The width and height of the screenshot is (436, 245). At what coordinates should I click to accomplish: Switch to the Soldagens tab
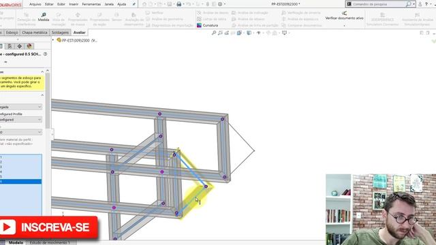(x=60, y=33)
